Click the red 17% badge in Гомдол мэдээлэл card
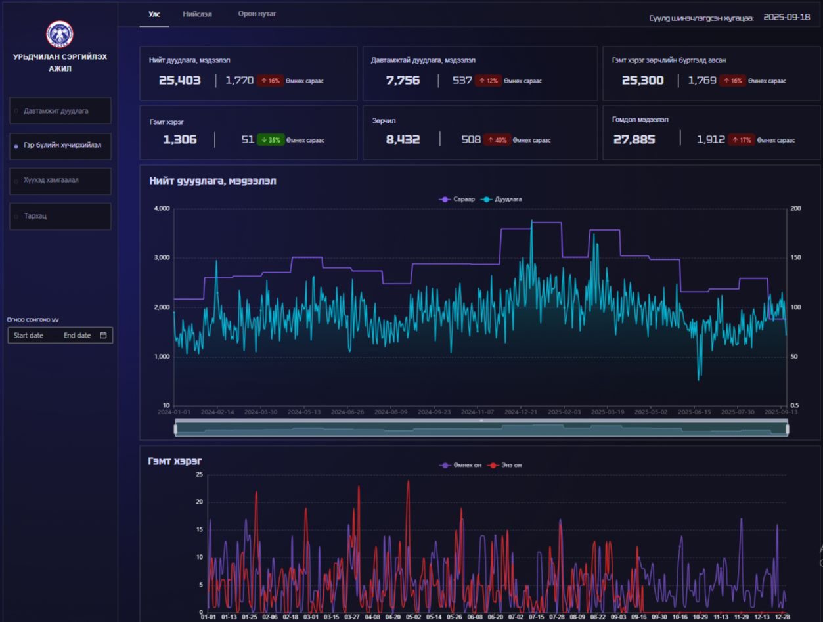 coord(741,139)
